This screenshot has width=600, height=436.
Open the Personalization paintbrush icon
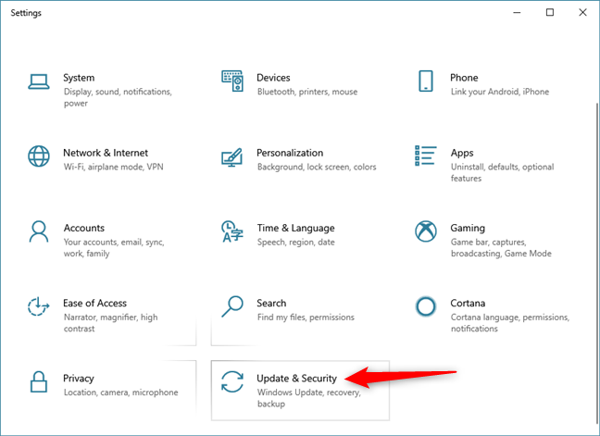[x=231, y=156]
